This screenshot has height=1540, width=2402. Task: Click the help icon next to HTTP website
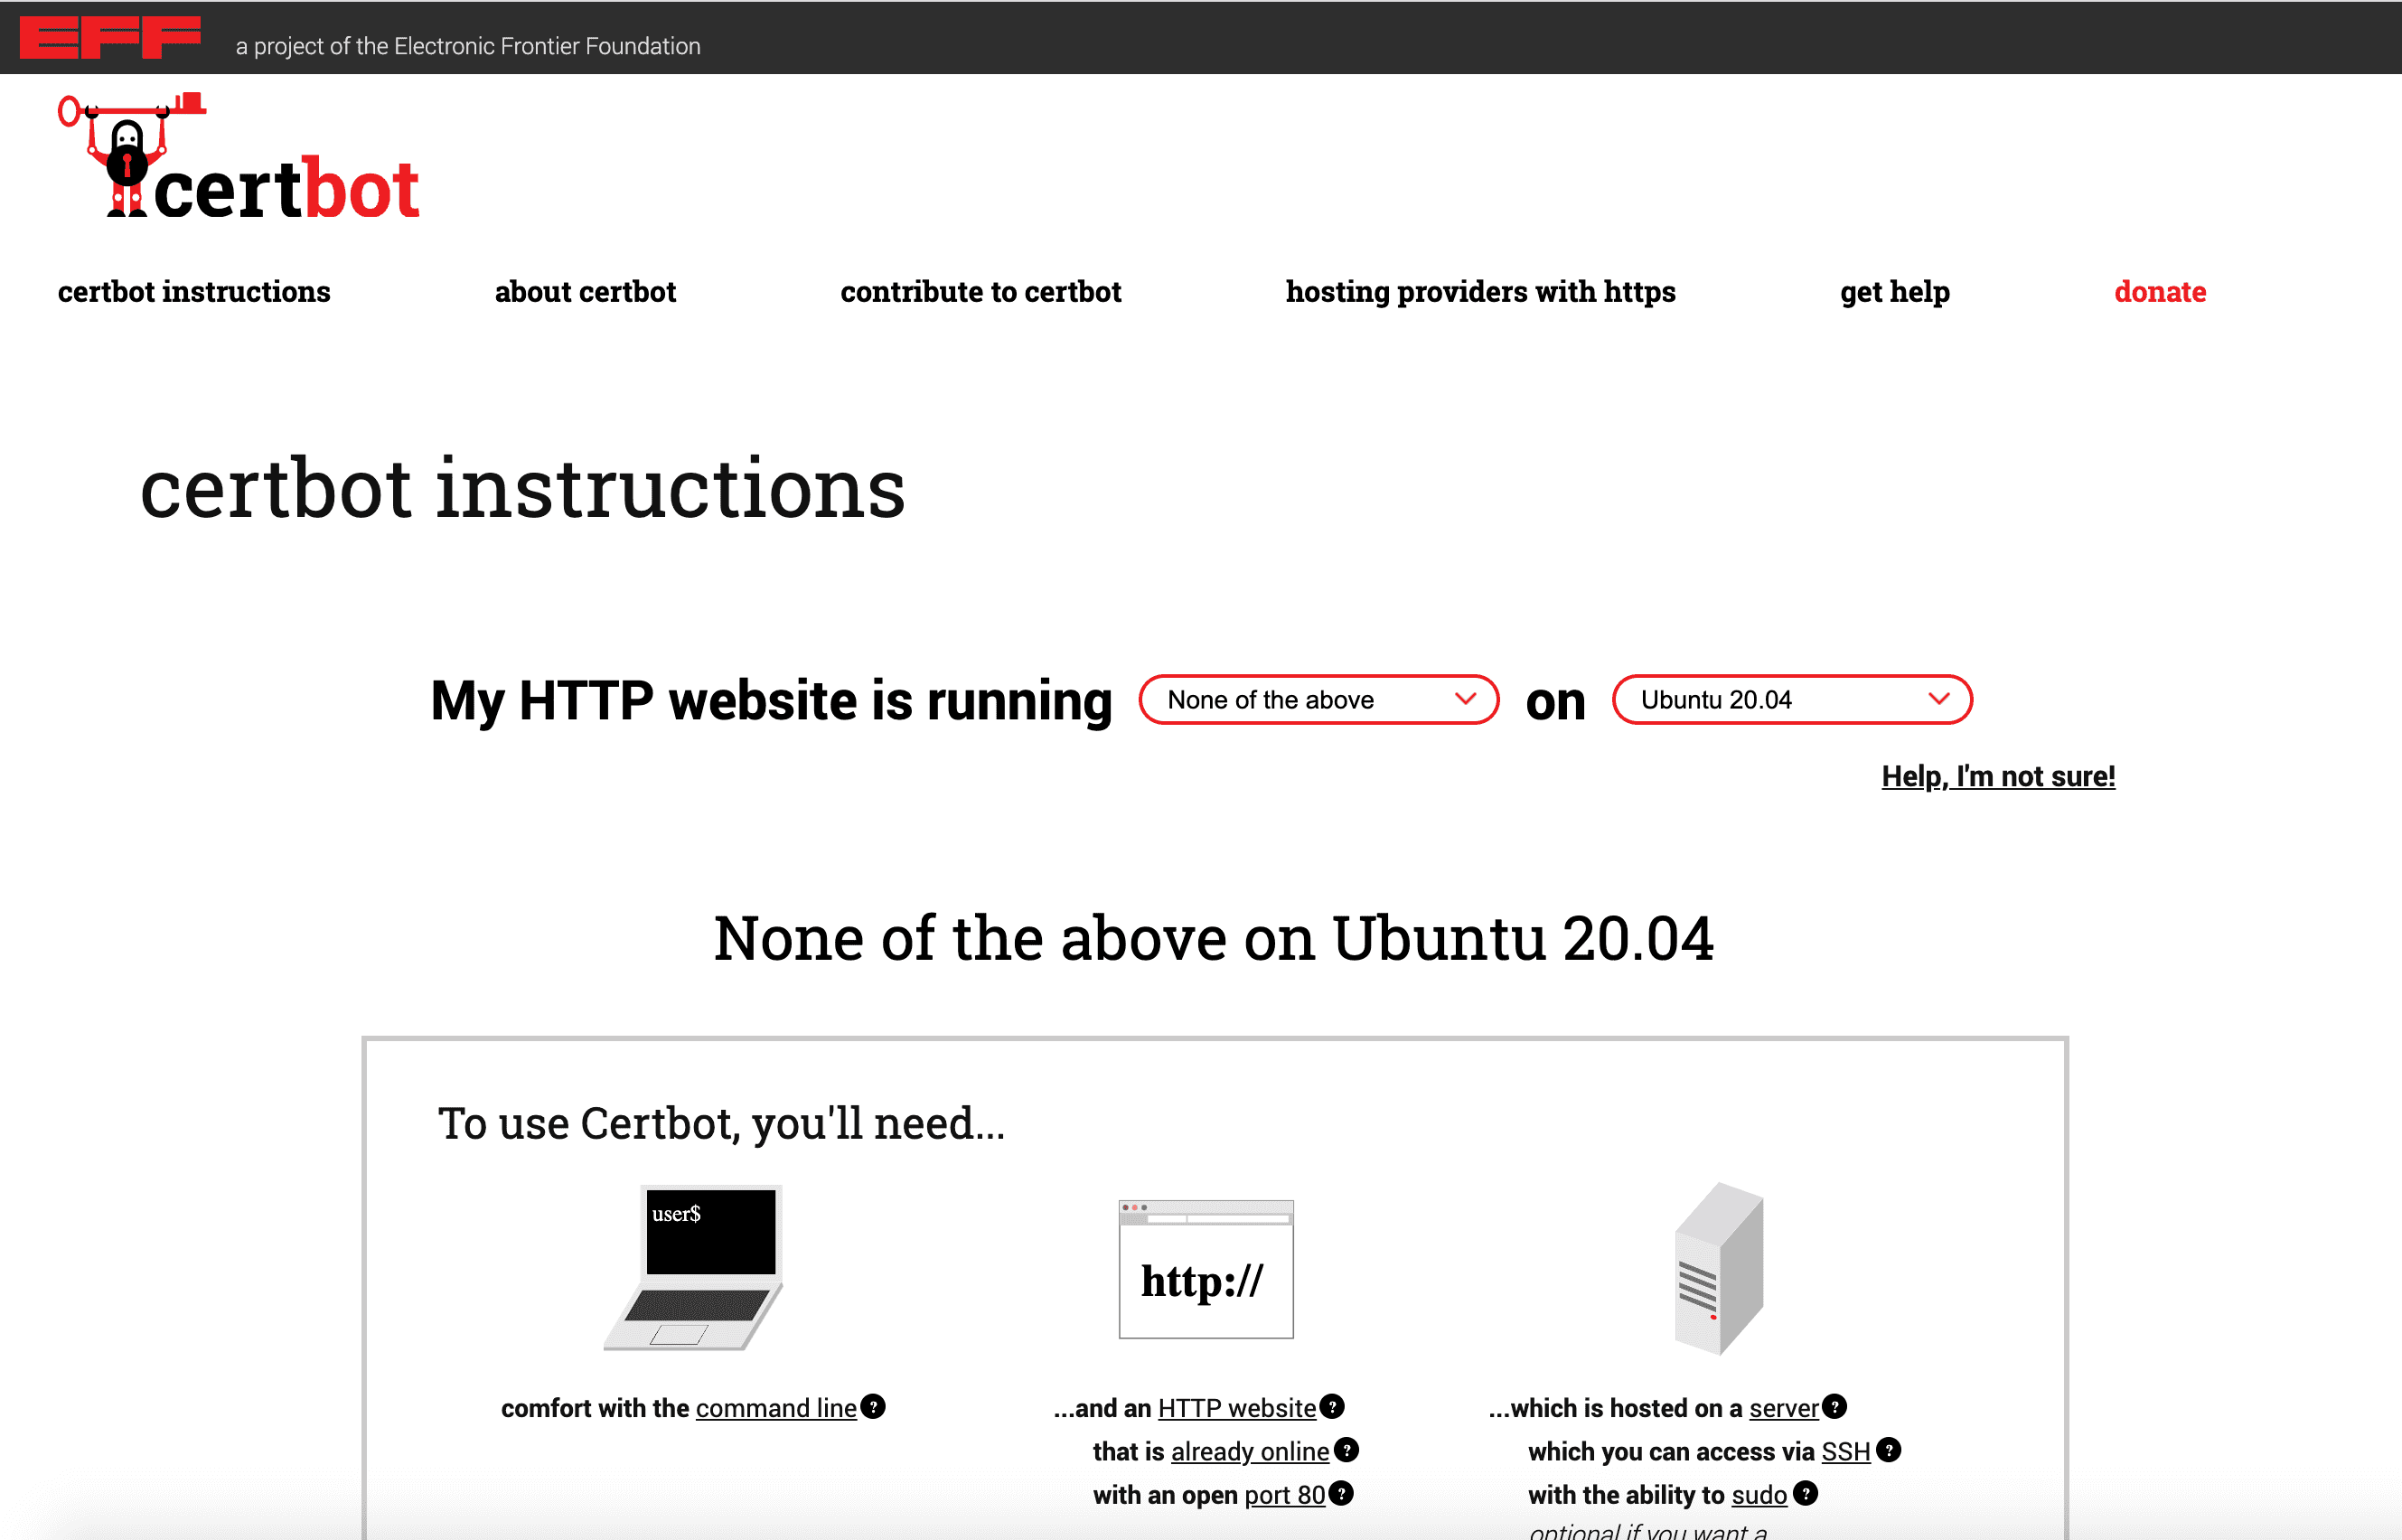click(x=1332, y=1407)
